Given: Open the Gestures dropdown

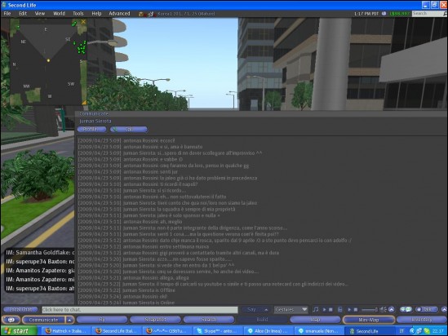Looking at the screenshot, I should tap(291, 310).
